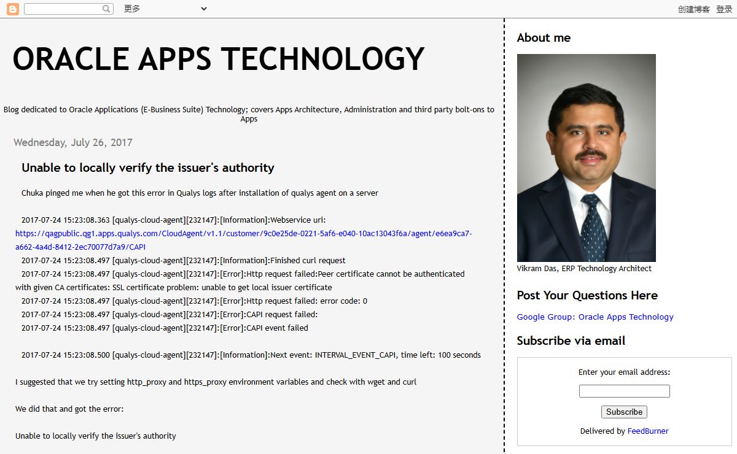Click the log line Finished curl request
The image size is (737, 454).
tap(184, 261)
